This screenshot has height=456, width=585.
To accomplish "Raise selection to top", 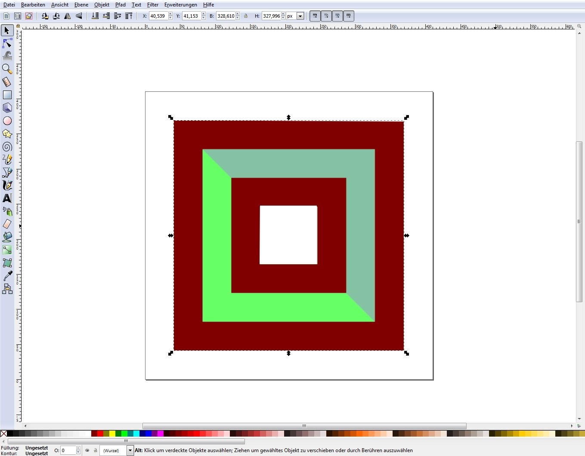I will [x=129, y=16].
